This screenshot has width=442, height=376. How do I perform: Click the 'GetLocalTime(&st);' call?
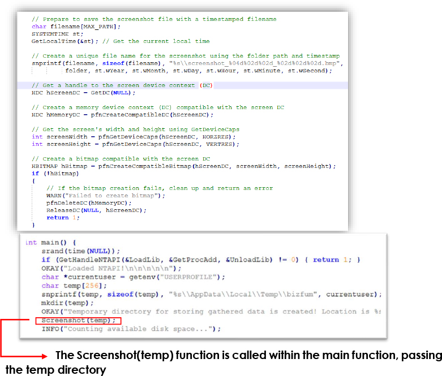[x=65, y=41]
